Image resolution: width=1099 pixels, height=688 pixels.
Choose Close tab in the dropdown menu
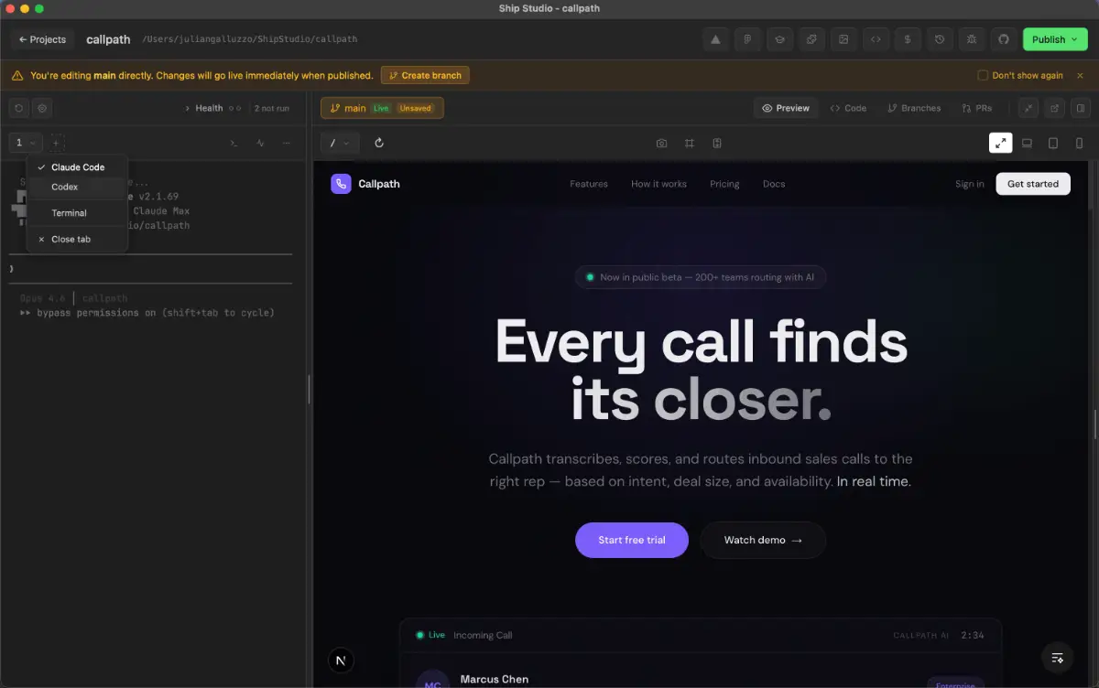[x=77, y=239]
